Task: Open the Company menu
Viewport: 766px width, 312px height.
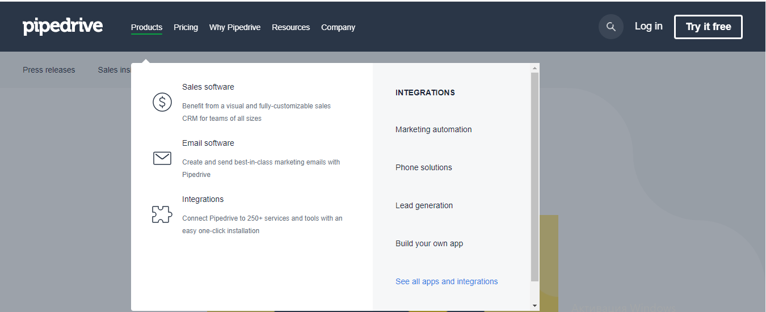Action: (338, 27)
